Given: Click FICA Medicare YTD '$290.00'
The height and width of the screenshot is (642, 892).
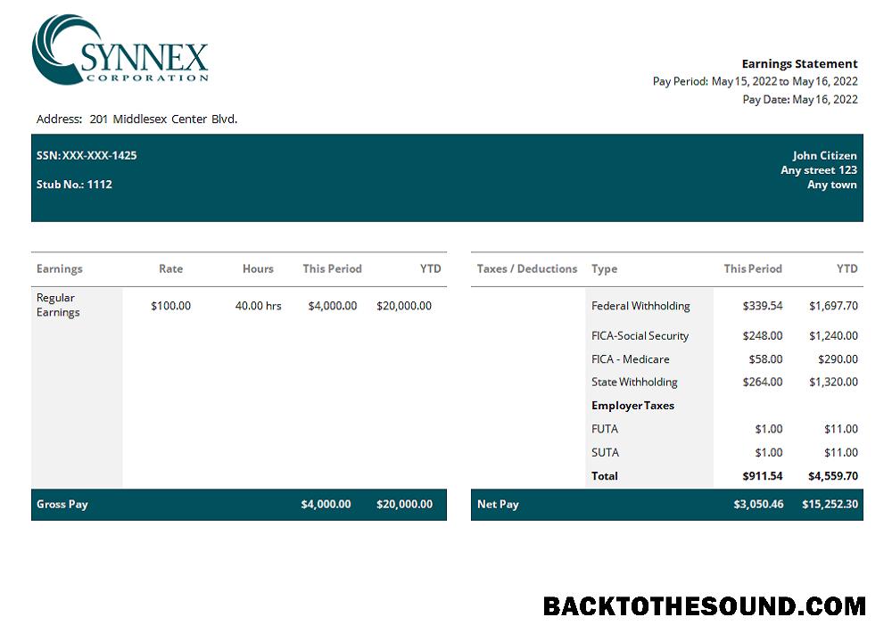Looking at the screenshot, I should tap(838, 359).
